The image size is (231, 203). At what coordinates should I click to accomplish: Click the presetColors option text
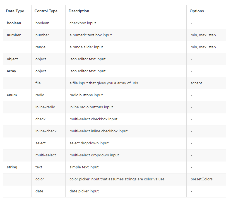(201, 179)
